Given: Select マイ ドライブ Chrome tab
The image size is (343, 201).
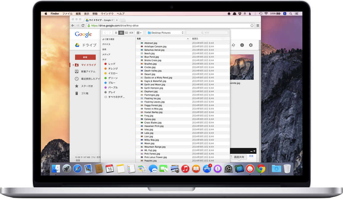Looking at the screenshot, I should point(102,20).
